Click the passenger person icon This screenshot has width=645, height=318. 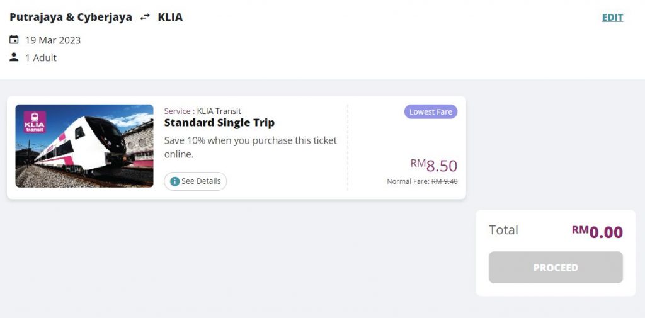(14, 57)
